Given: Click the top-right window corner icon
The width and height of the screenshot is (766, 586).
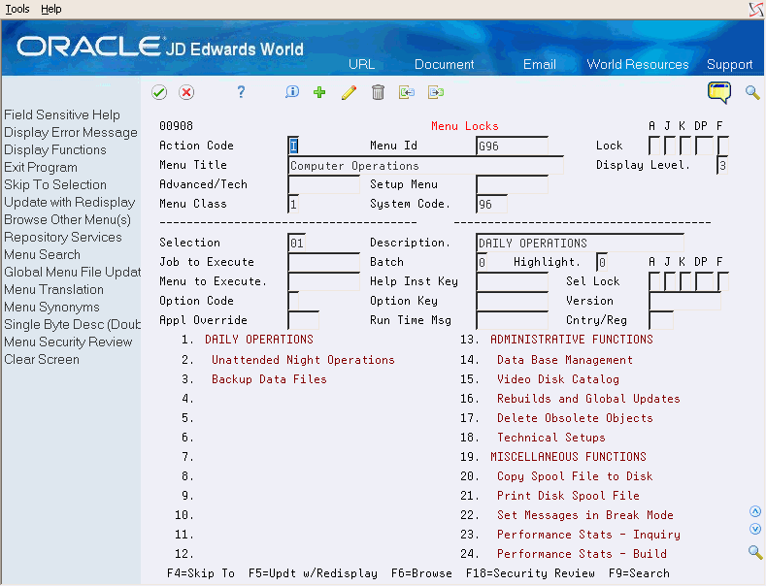Looking at the screenshot, I should 756,10.
